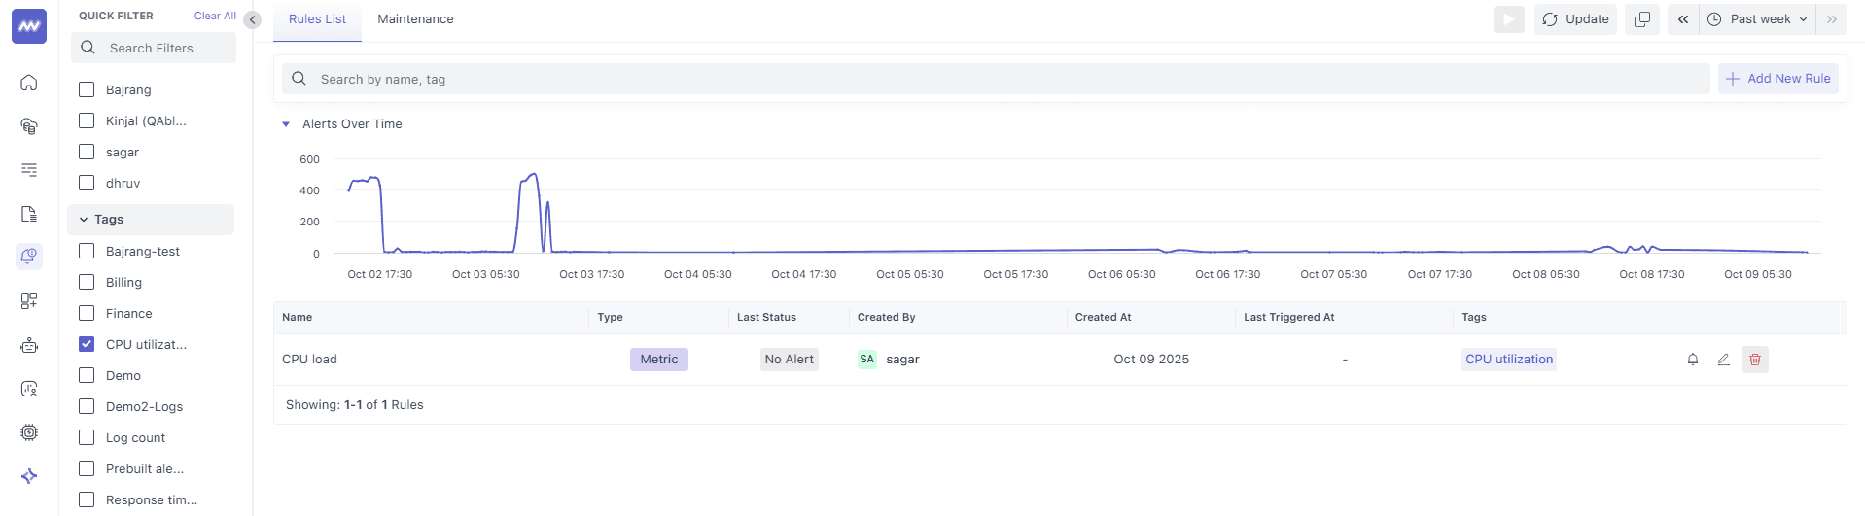Open the alerts bell icon in sidebar

coord(29,256)
